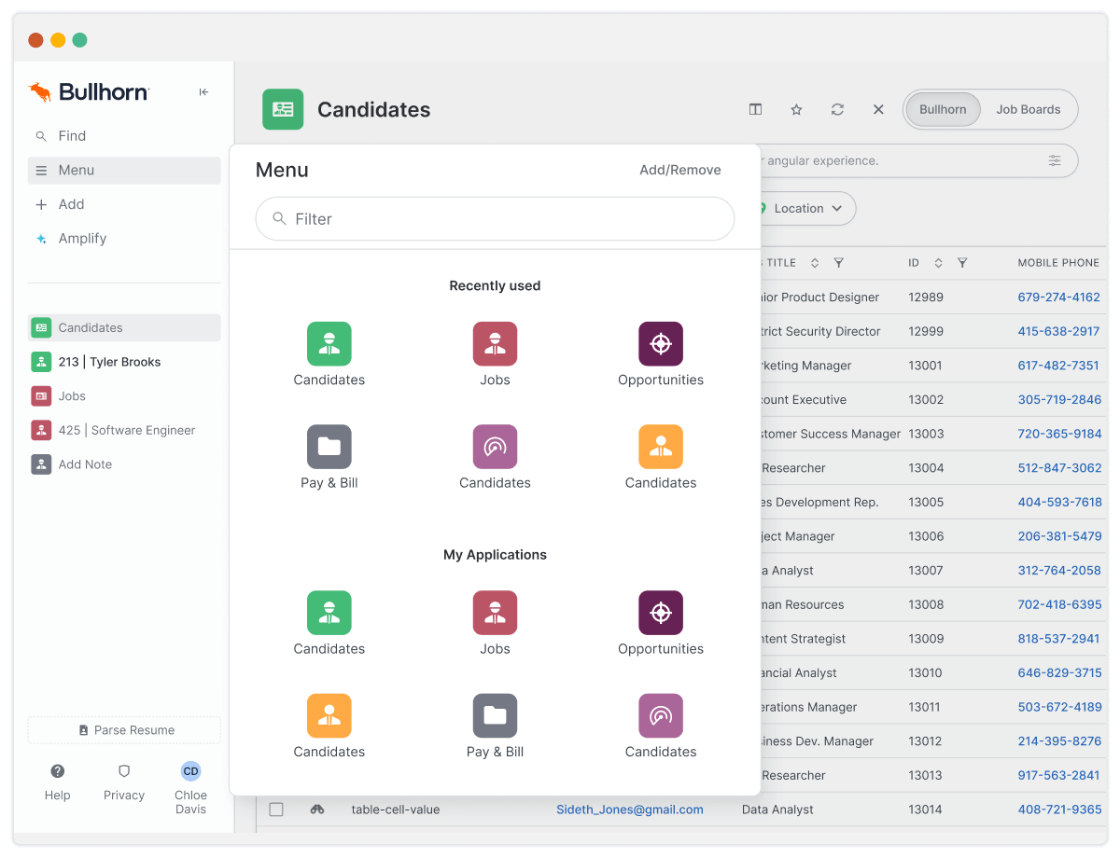Image resolution: width=1120 pixels, height=858 pixels.
Task: Click phone link 408-721-9365
Action: [1059, 810]
